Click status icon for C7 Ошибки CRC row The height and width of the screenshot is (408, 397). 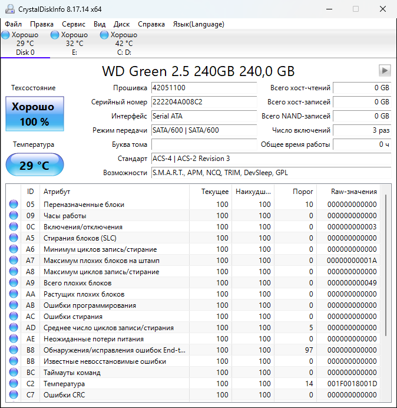coord(14,394)
